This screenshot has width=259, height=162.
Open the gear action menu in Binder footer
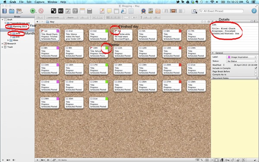14,160
